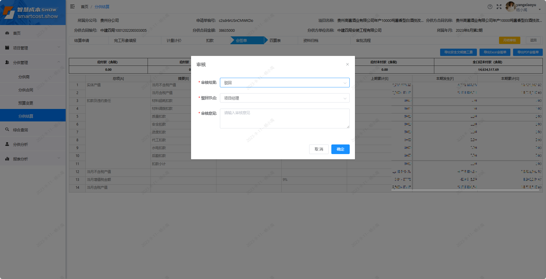Open the help question mark icon
This screenshot has width=546, height=279.
point(490,7)
